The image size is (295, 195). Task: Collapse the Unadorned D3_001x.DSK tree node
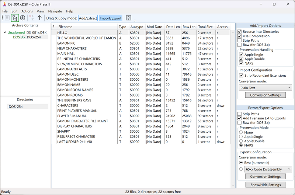[x=4, y=32]
